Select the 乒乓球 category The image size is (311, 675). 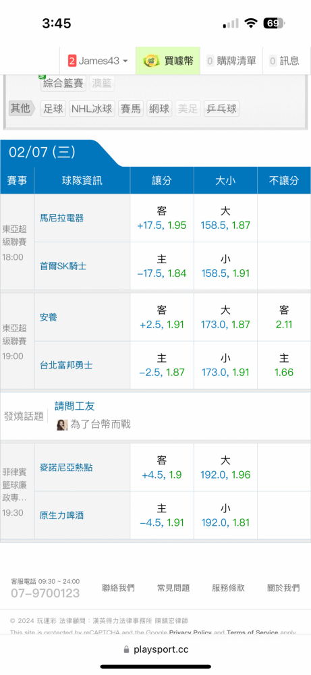pyautogui.click(x=221, y=109)
